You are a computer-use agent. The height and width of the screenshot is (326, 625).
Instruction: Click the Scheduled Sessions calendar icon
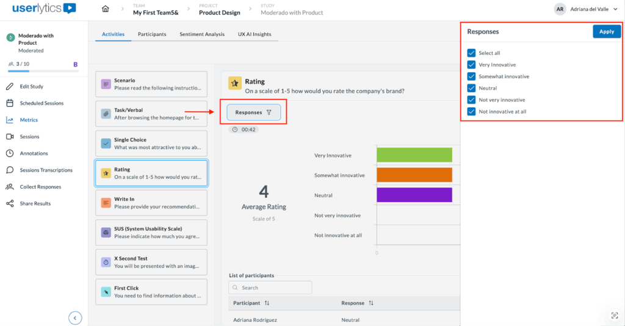(x=10, y=103)
